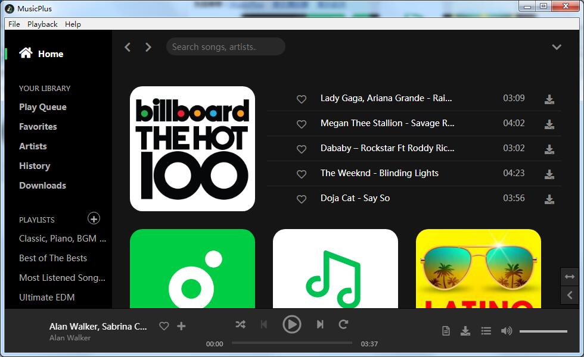The image size is (584, 357).
Task: Open the Ultimate EDM playlist
Action: tap(46, 297)
